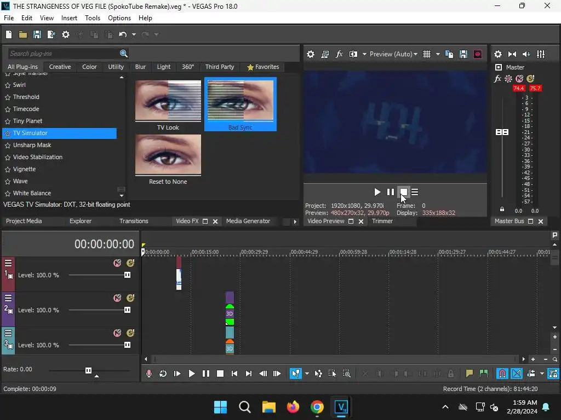Screen dimensions: 561x420
Task: Open Project Properties gear in main toolbar
Action: pos(66,34)
